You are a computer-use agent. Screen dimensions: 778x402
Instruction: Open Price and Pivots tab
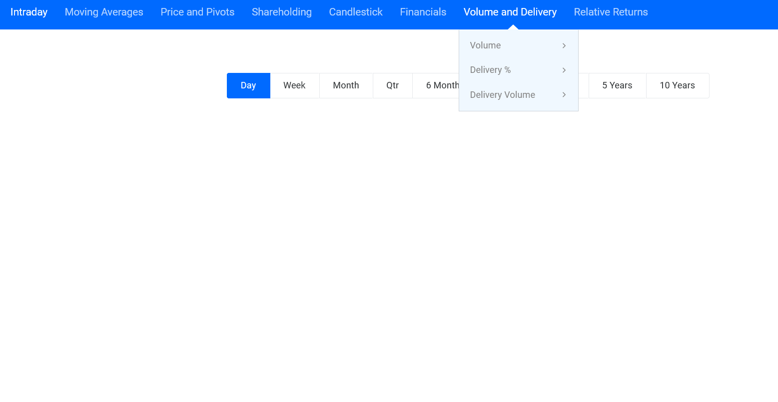tap(197, 12)
